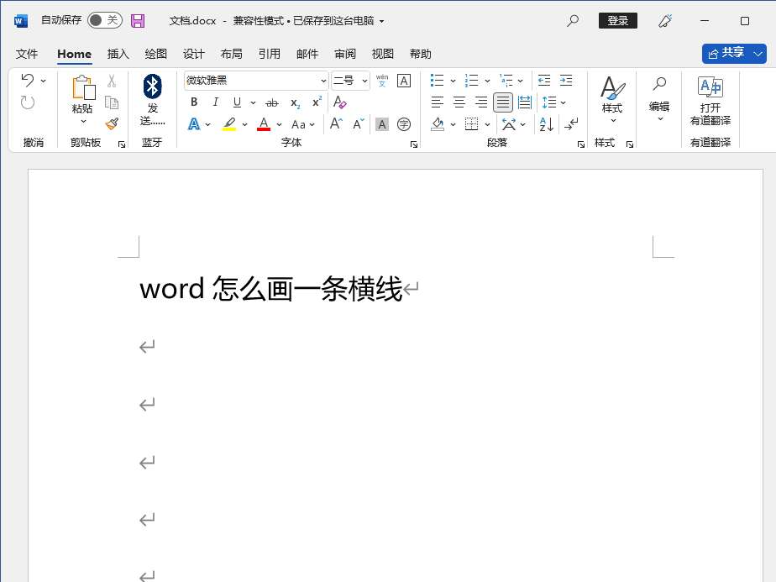Open the font size dropdown
Screen dimensions: 776x582
coord(364,81)
